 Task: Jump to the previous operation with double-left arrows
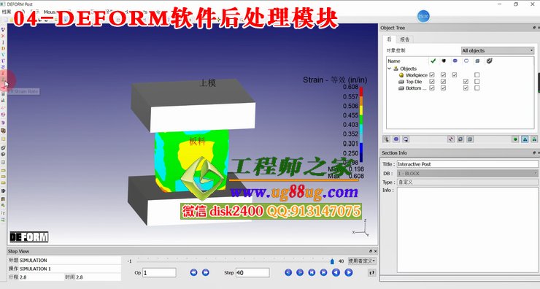point(194,272)
